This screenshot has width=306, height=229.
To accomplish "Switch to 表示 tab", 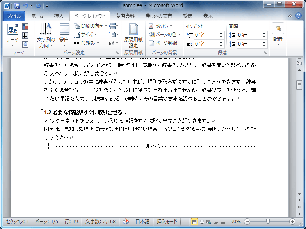I will [x=208, y=16].
